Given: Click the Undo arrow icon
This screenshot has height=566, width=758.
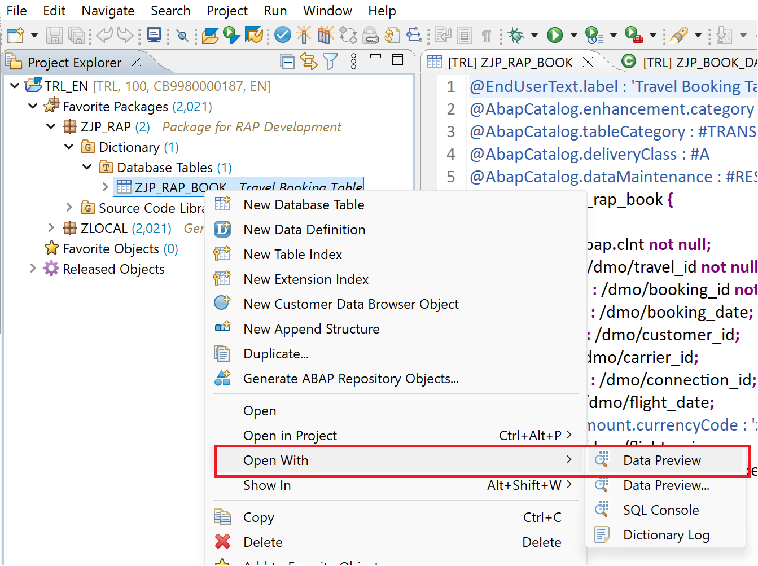Looking at the screenshot, I should pos(104,35).
